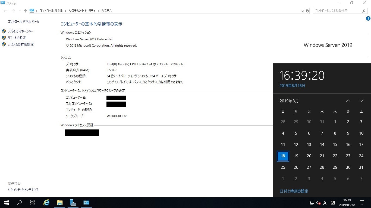Image resolution: width=371 pixels, height=208 pixels.
Task: Open date and time settings link
Action: coord(294,191)
